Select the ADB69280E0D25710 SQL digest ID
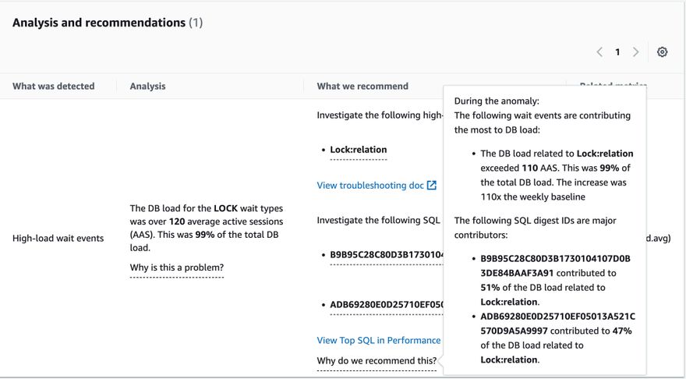Viewport: 686px width, 379px height. click(x=387, y=305)
